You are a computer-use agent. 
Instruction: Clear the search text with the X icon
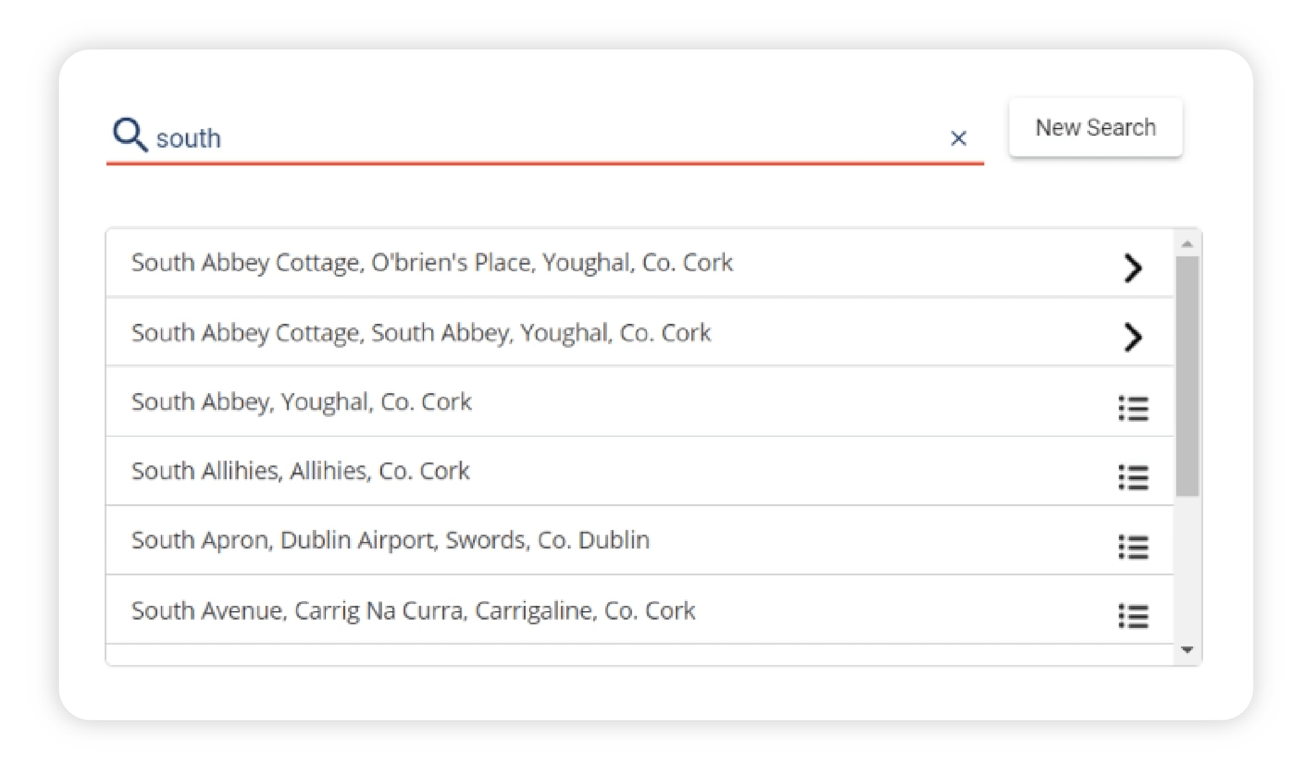point(958,138)
